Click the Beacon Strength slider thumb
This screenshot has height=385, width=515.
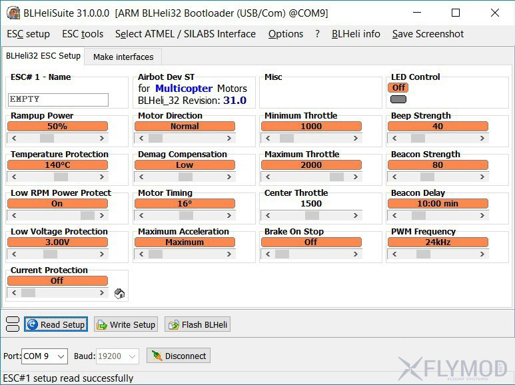click(427, 177)
